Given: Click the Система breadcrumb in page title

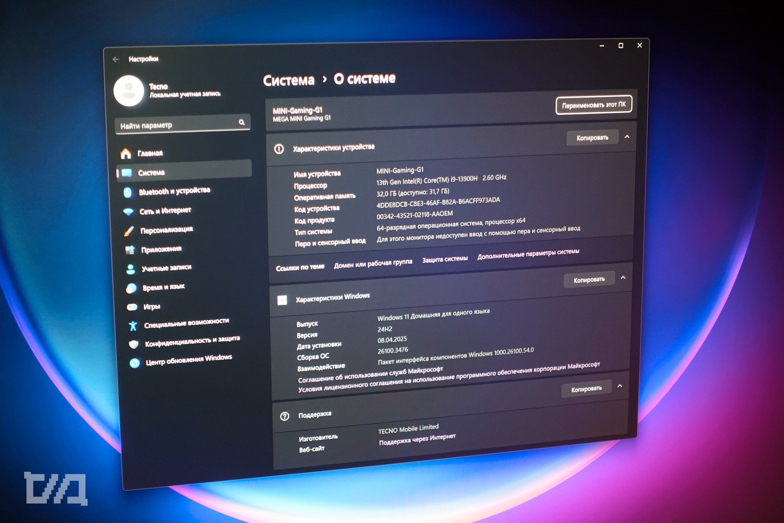Looking at the screenshot, I should [x=289, y=80].
